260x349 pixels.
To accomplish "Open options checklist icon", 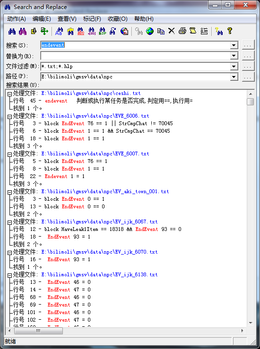I will [204, 31].
